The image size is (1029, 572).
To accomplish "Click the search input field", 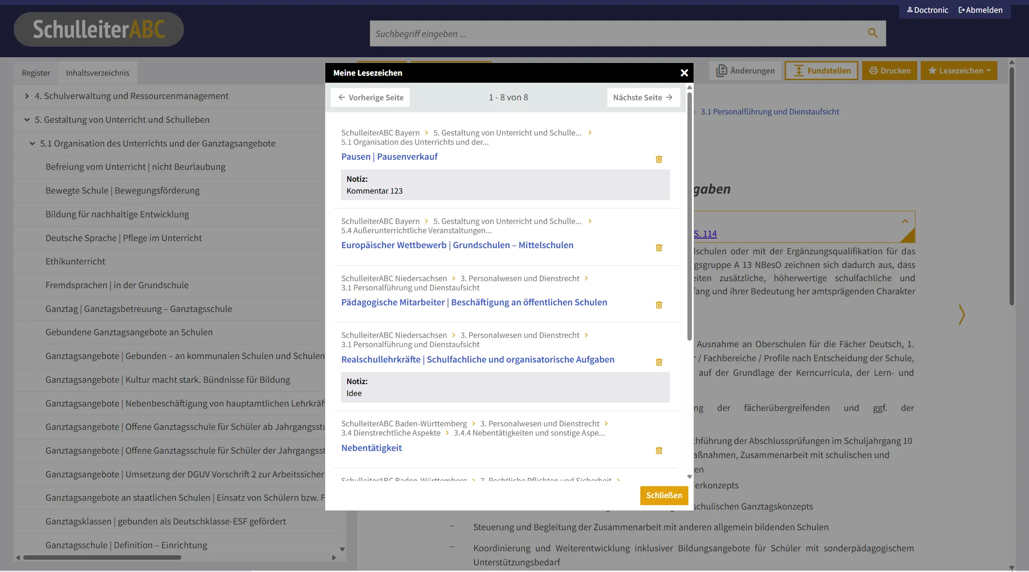I will (616, 33).
